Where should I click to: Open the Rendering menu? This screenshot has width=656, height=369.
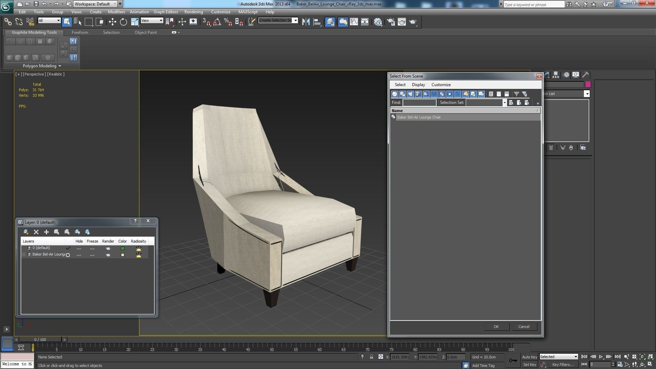point(193,12)
